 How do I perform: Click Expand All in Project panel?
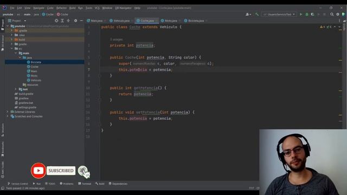(x=62, y=21)
